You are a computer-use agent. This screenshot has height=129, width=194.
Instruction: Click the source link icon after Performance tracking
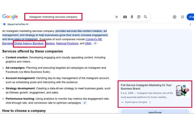point(85,103)
